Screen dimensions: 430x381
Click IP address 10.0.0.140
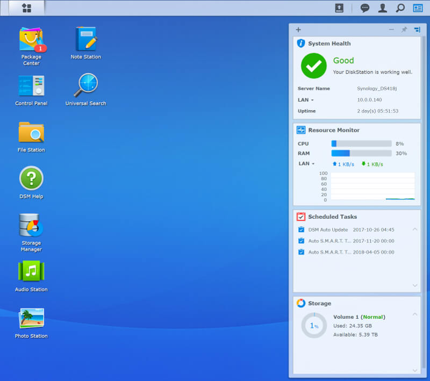(369, 100)
